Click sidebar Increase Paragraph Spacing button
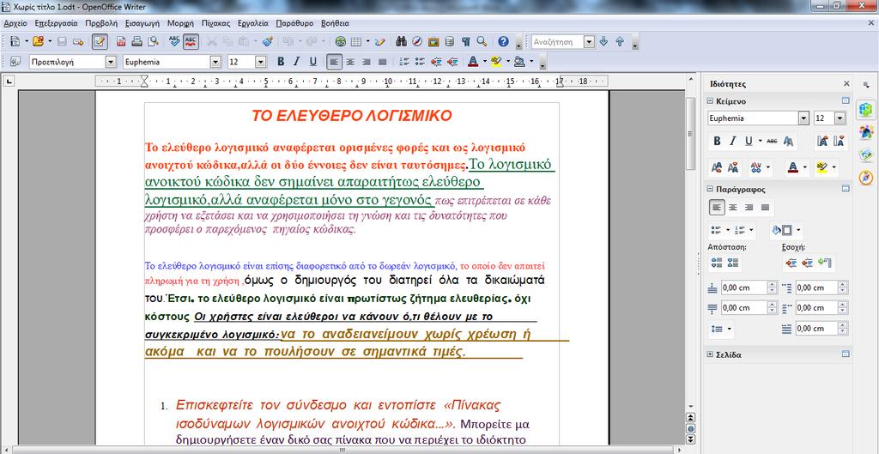Image resolution: width=879 pixels, height=454 pixels. [717, 263]
